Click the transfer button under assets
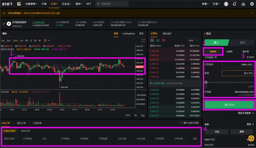Screen dimensions: 256x148 pyautogui.click(x=241, y=132)
